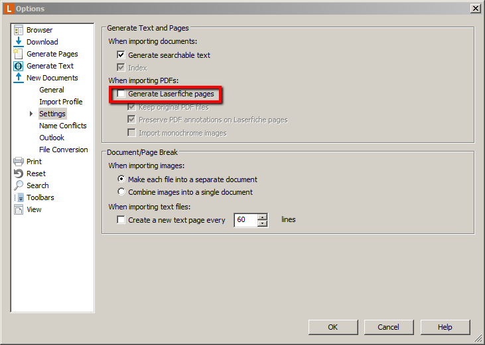Click the Generate Pages icon
The width and height of the screenshot is (485, 345).
pos(19,54)
